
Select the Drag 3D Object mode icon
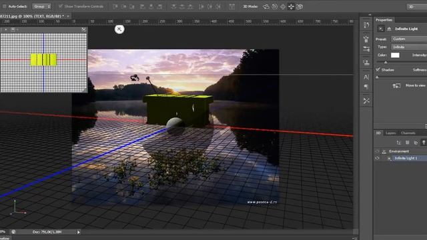point(283,7)
